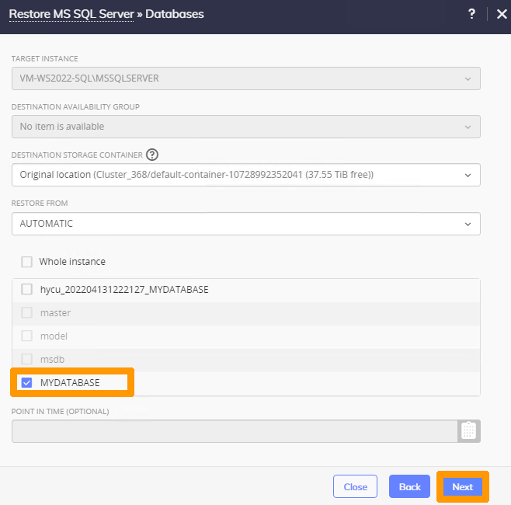Open the Point in Time calendar picker
The image size is (511, 505).
[x=468, y=431]
